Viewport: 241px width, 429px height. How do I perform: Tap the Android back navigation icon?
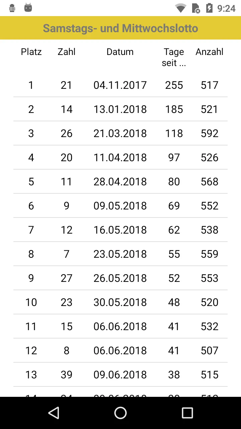pyautogui.click(x=54, y=413)
